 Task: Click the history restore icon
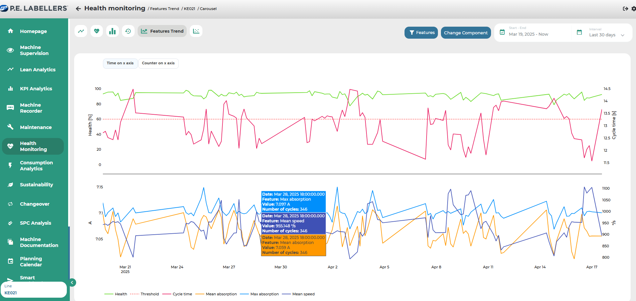tap(128, 31)
